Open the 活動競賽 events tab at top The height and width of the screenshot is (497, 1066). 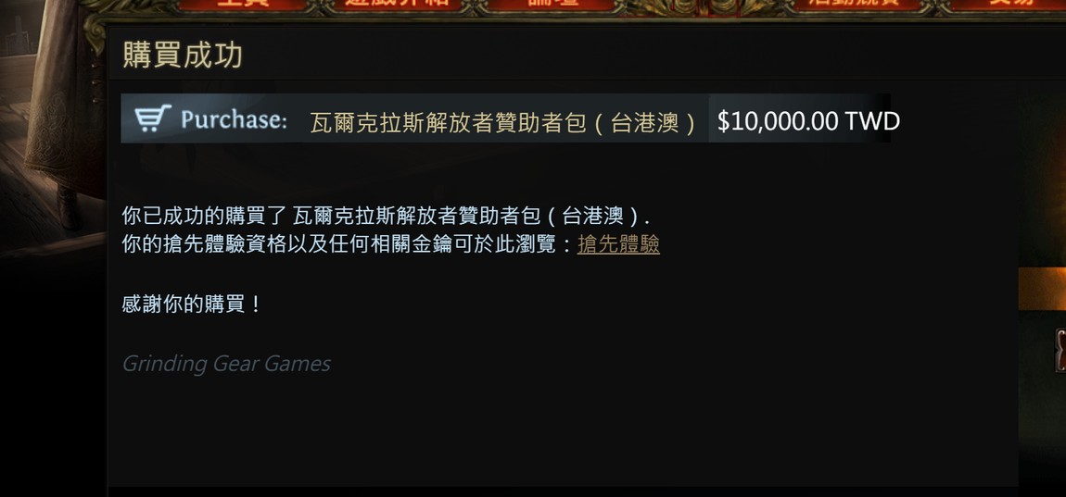[x=854, y=5]
